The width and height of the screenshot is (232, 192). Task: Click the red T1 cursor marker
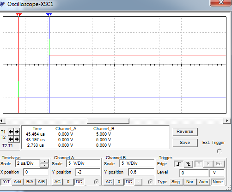[18, 15]
